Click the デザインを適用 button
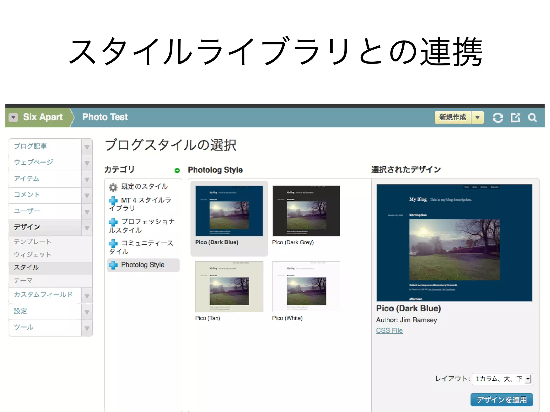 click(501, 400)
